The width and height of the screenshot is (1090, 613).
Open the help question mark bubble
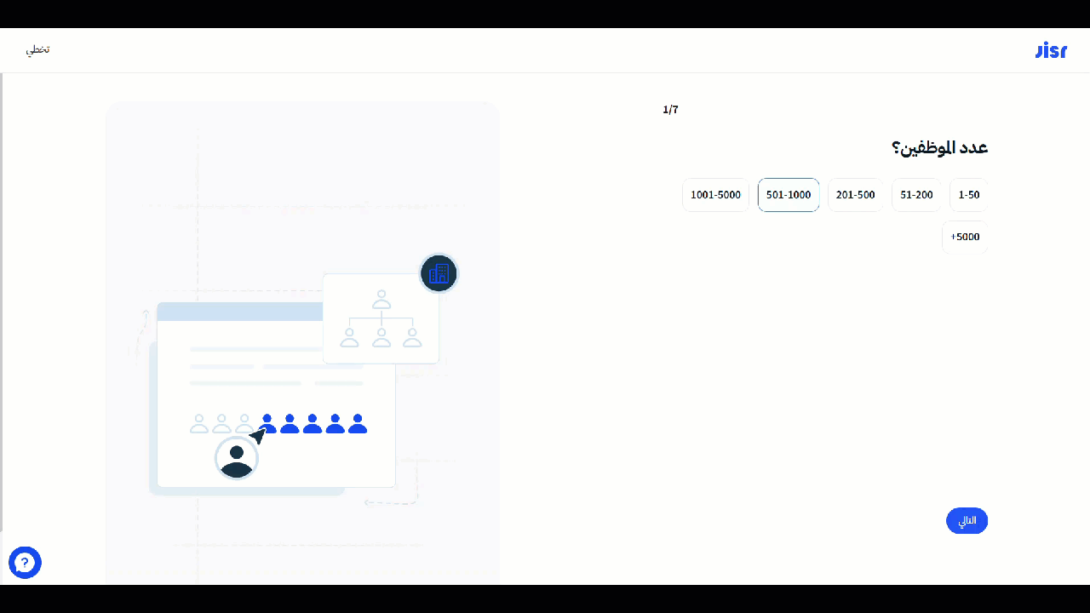[25, 563]
